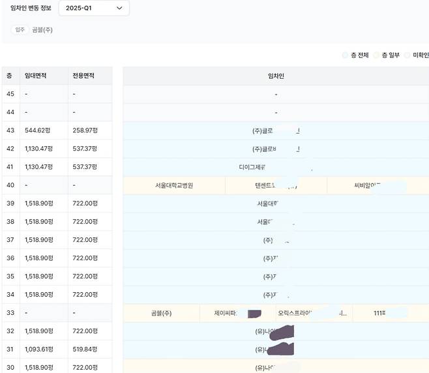Click 258.97평 exclusive area on floor 43
The width and height of the screenshot is (429, 373).
coord(85,130)
